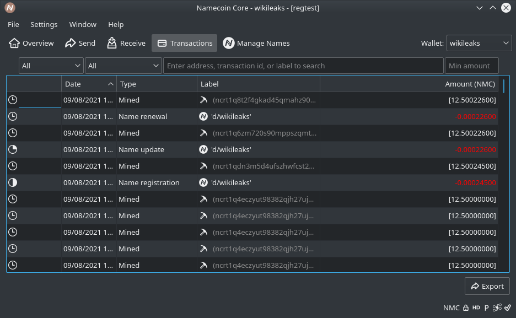Click the transaction search field
Screen dimensions: 516x318
click(x=303, y=65)
